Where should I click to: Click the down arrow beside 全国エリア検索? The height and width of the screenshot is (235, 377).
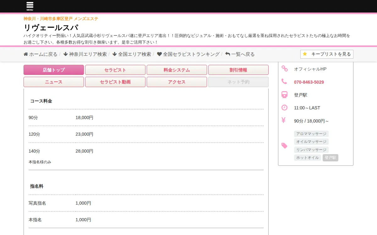pyautogui.click(x=114, y=54)
